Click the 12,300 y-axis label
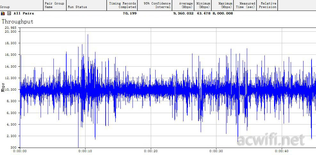 click(x=11, y=78)
